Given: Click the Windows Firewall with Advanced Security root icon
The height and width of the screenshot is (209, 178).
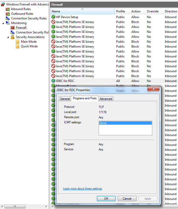Looking at the screenshot, I should [x=3, y=4].
